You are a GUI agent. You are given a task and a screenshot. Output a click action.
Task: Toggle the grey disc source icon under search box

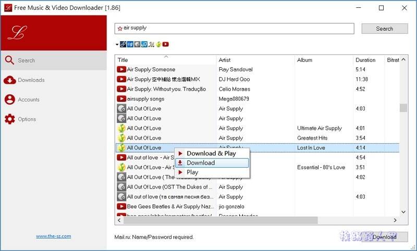tap(137, 44)
